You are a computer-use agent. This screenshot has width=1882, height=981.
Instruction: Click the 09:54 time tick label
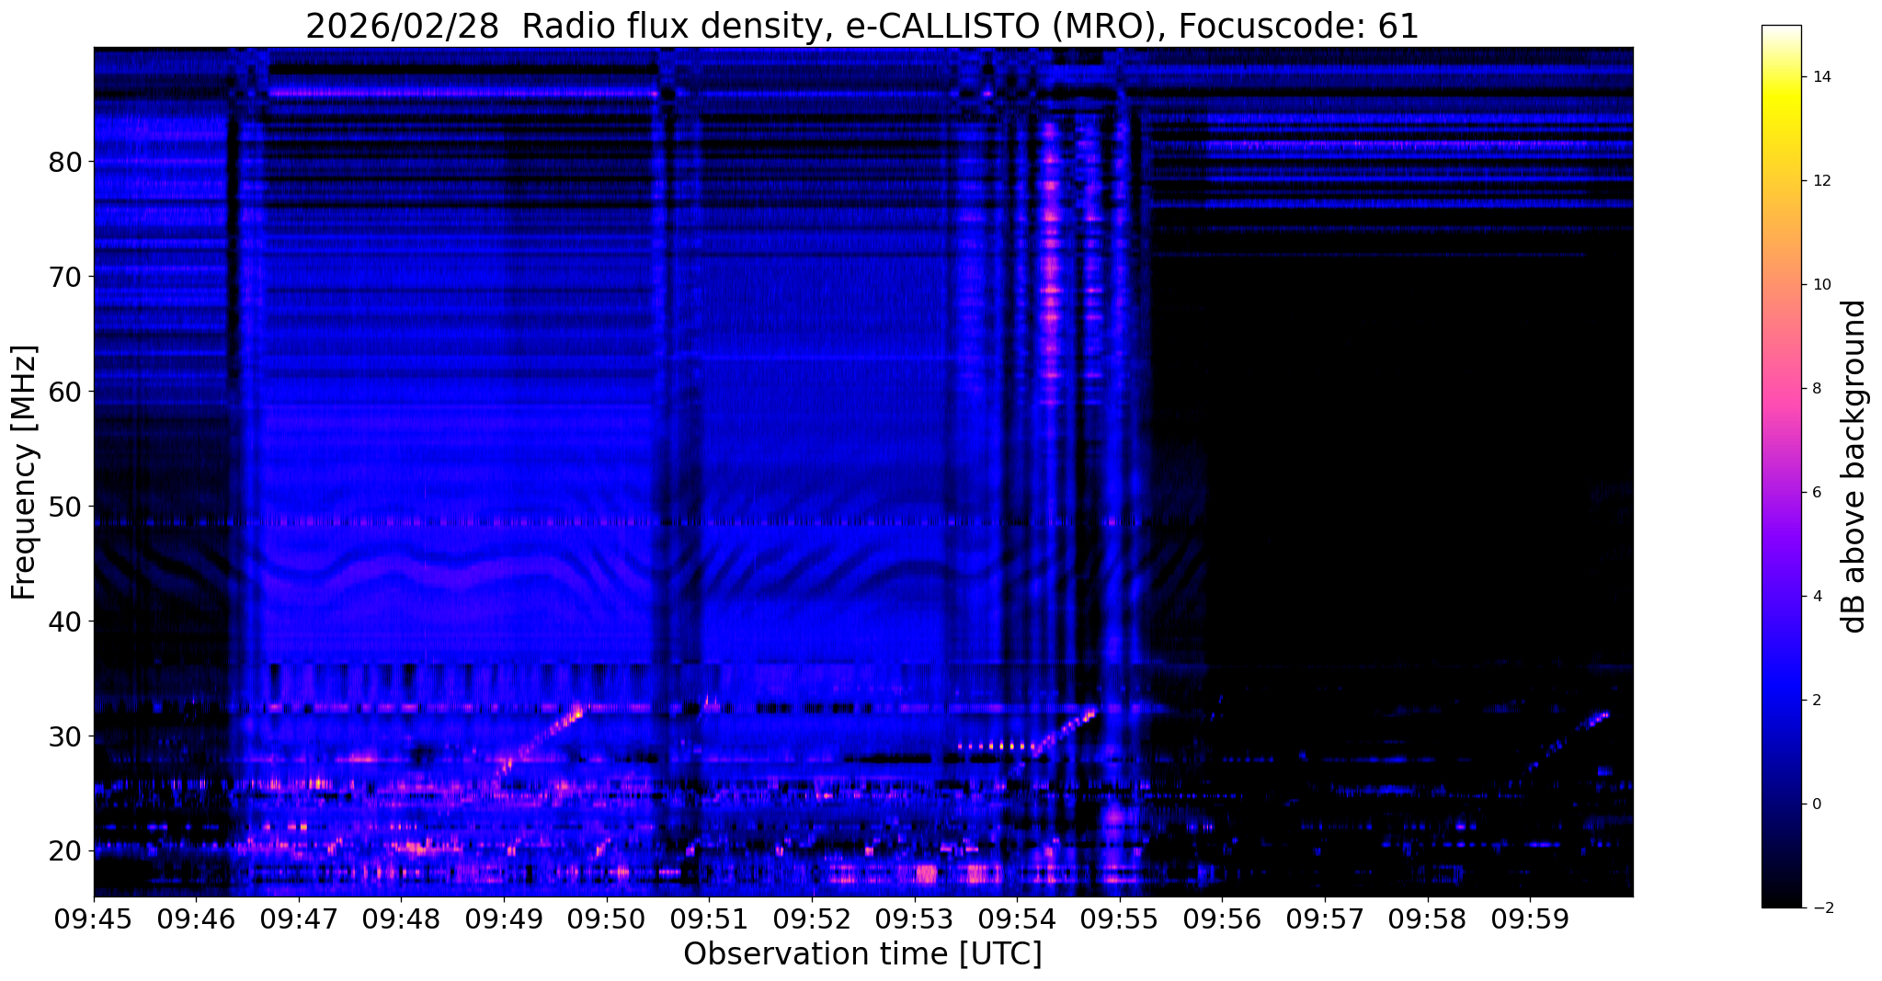tap(1017, 919)
